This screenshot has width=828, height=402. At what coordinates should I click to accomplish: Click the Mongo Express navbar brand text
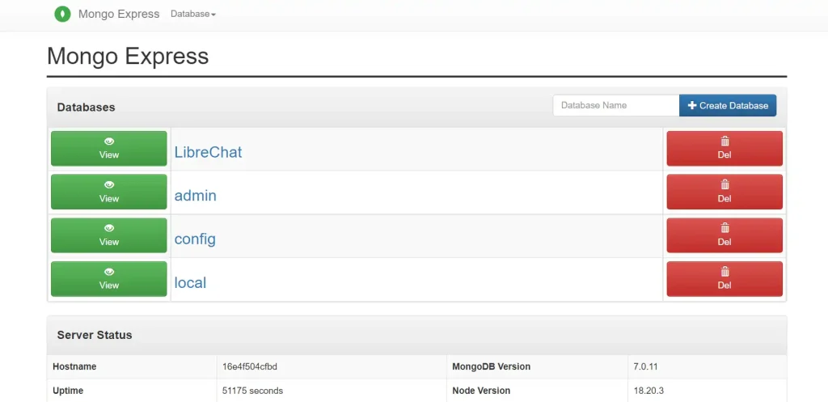coord(119,15)
